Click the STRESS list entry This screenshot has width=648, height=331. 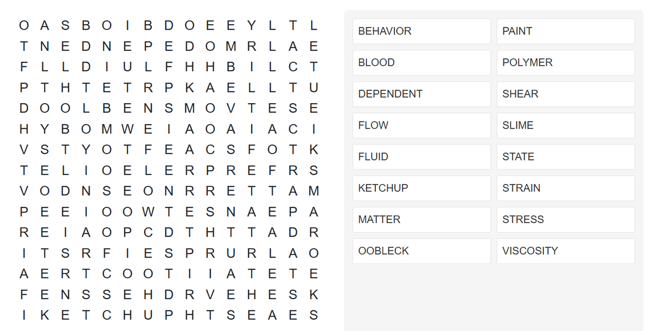[x=565, y=219]
